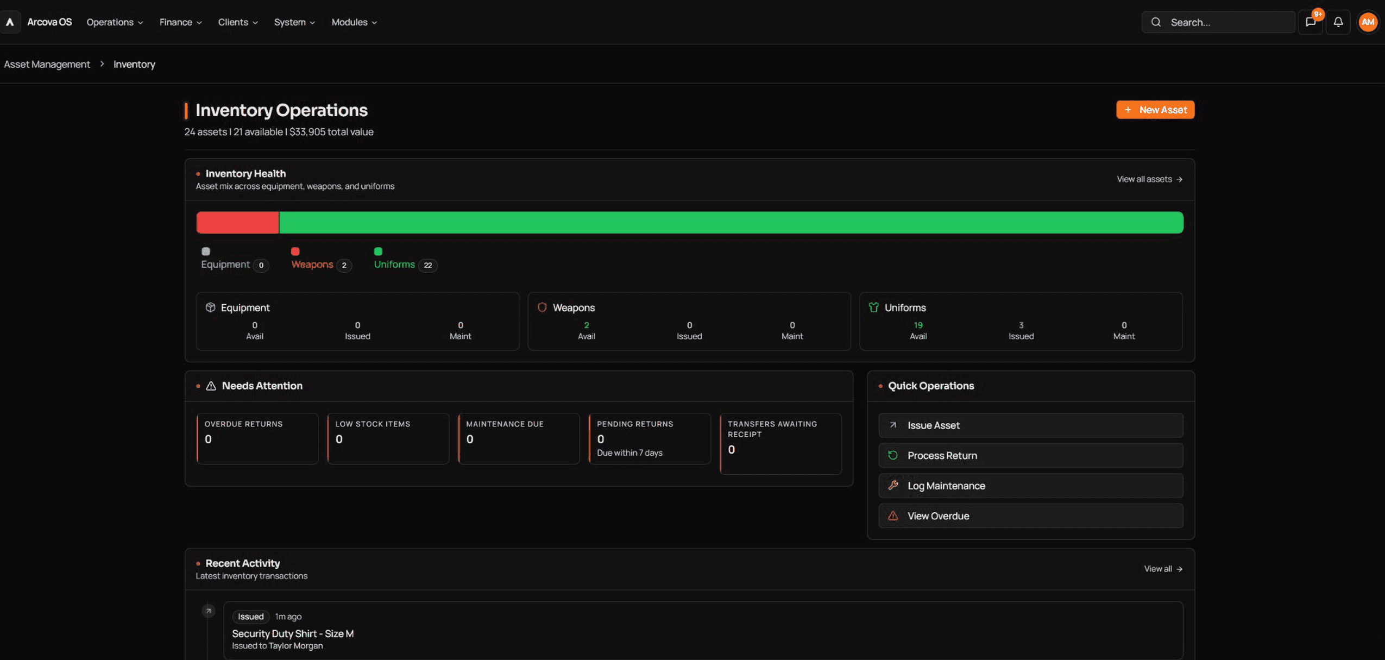Click the plus icon on New Asset
Image resolution: width=1385 pixels, height=660 pixels.
pos(1128,110)
